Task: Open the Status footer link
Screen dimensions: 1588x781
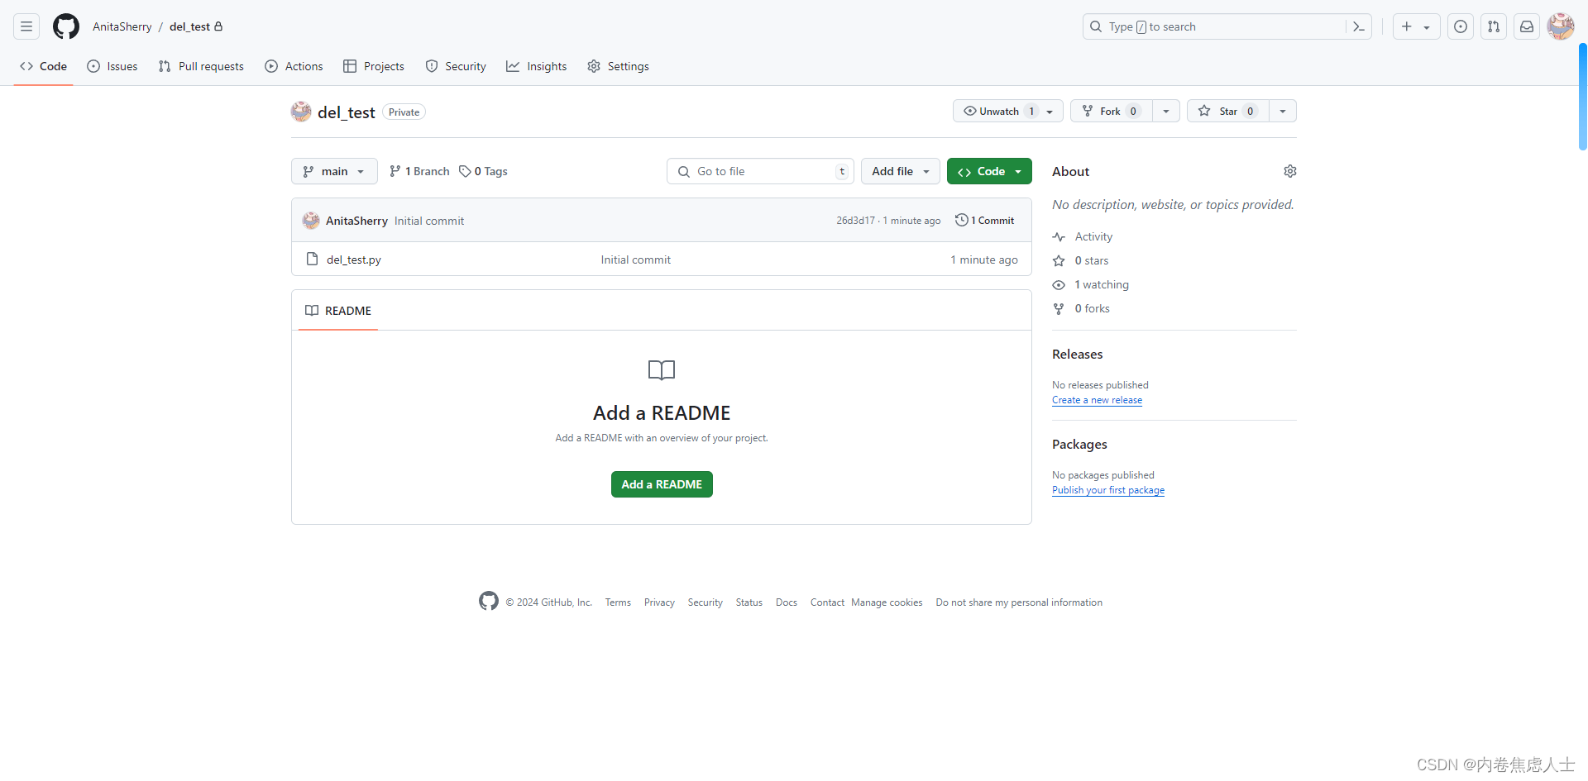Action: [x=749, y=602]
